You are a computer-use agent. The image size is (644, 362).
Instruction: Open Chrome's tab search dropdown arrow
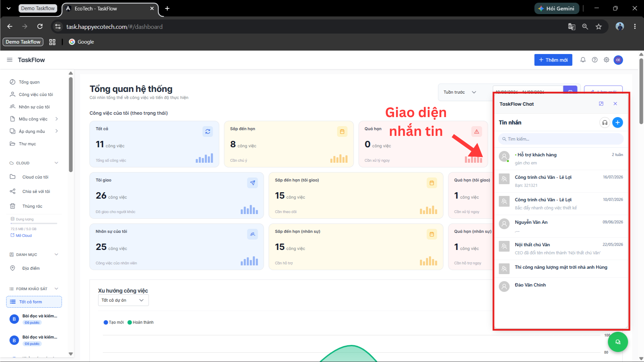pyautogui.click(x=9, y=8)
